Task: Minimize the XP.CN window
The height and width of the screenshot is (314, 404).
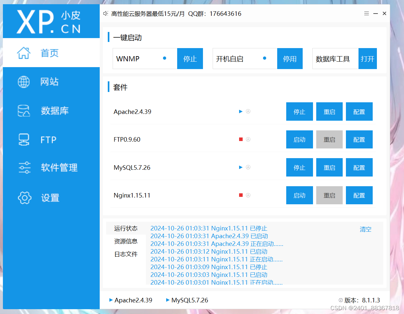Action: tap(376, 14)
